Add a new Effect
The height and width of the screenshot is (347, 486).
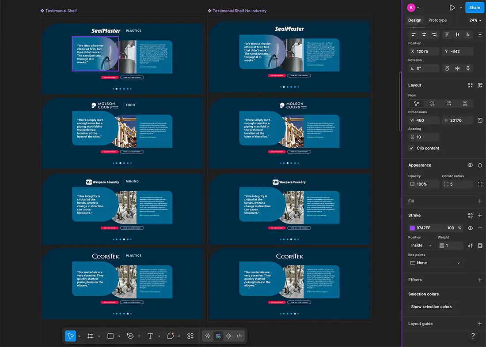480,280
